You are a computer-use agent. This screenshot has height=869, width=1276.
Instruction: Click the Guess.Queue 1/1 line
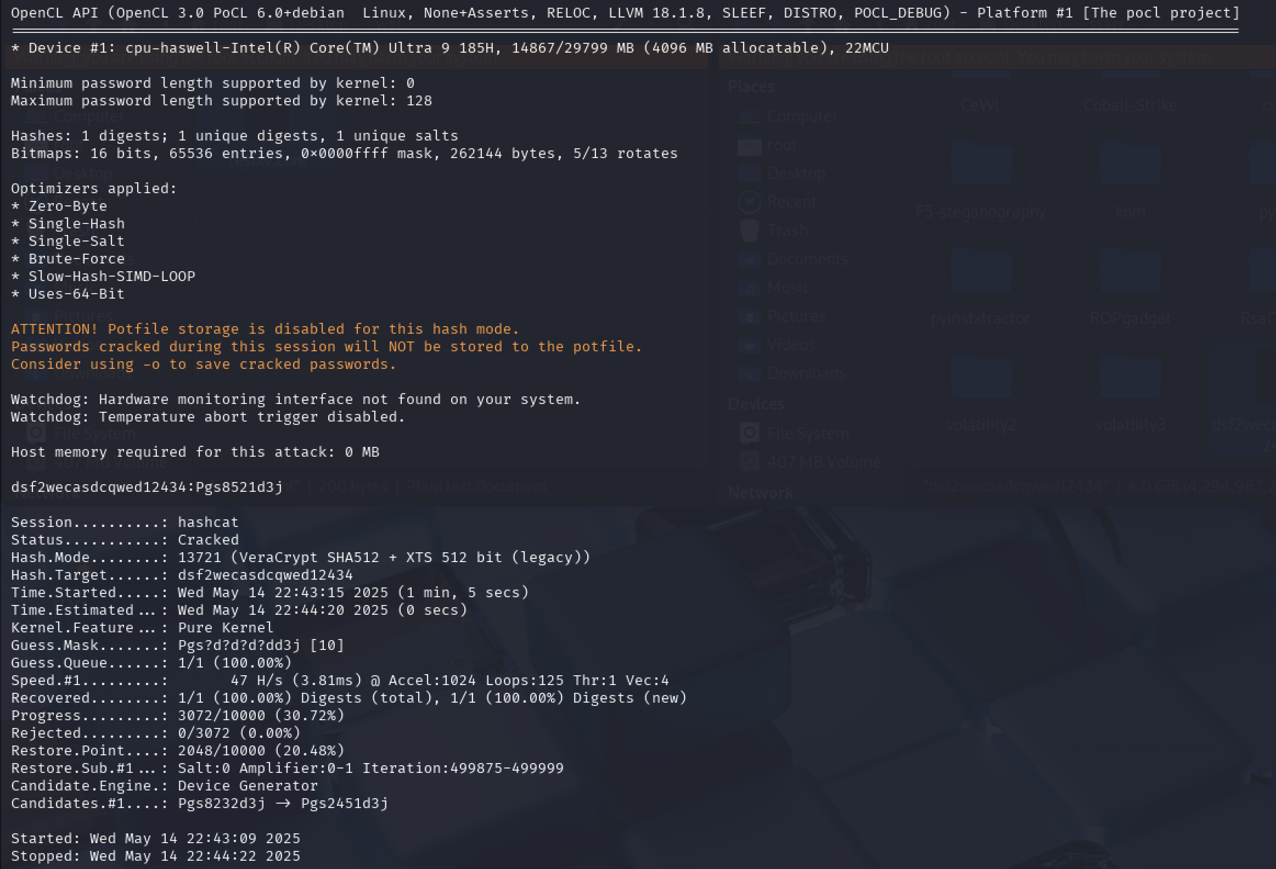[151, 663]
